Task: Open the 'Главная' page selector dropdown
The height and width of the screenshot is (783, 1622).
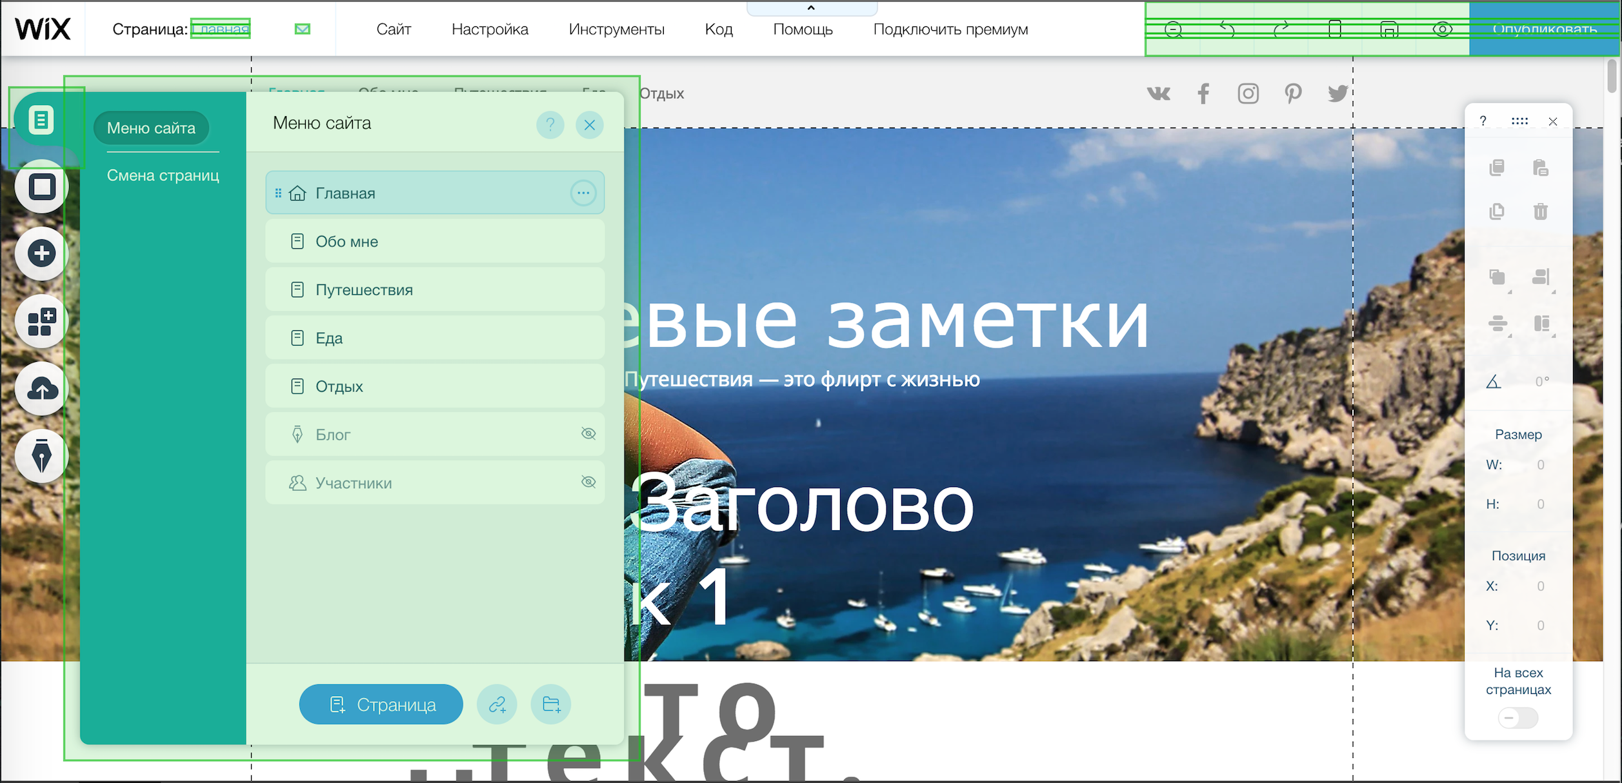Action: tap(221, 28)
